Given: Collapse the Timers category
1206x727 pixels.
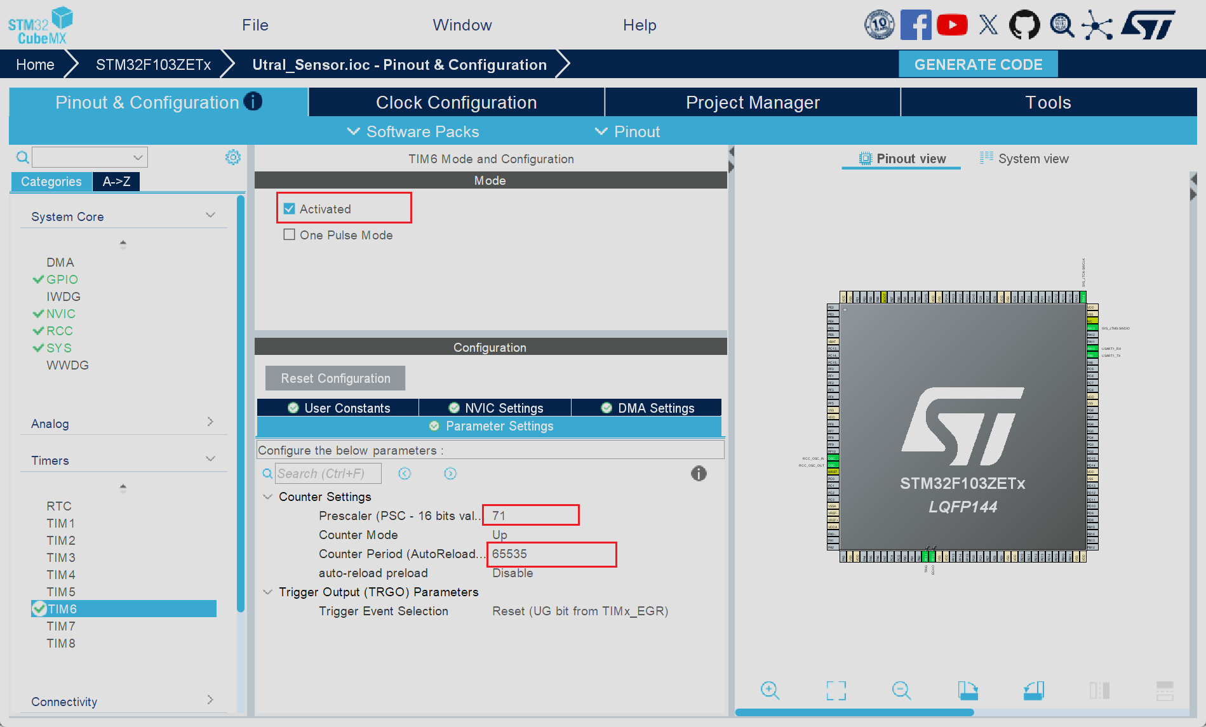Looking at the screenshot, I should point(211,459).
